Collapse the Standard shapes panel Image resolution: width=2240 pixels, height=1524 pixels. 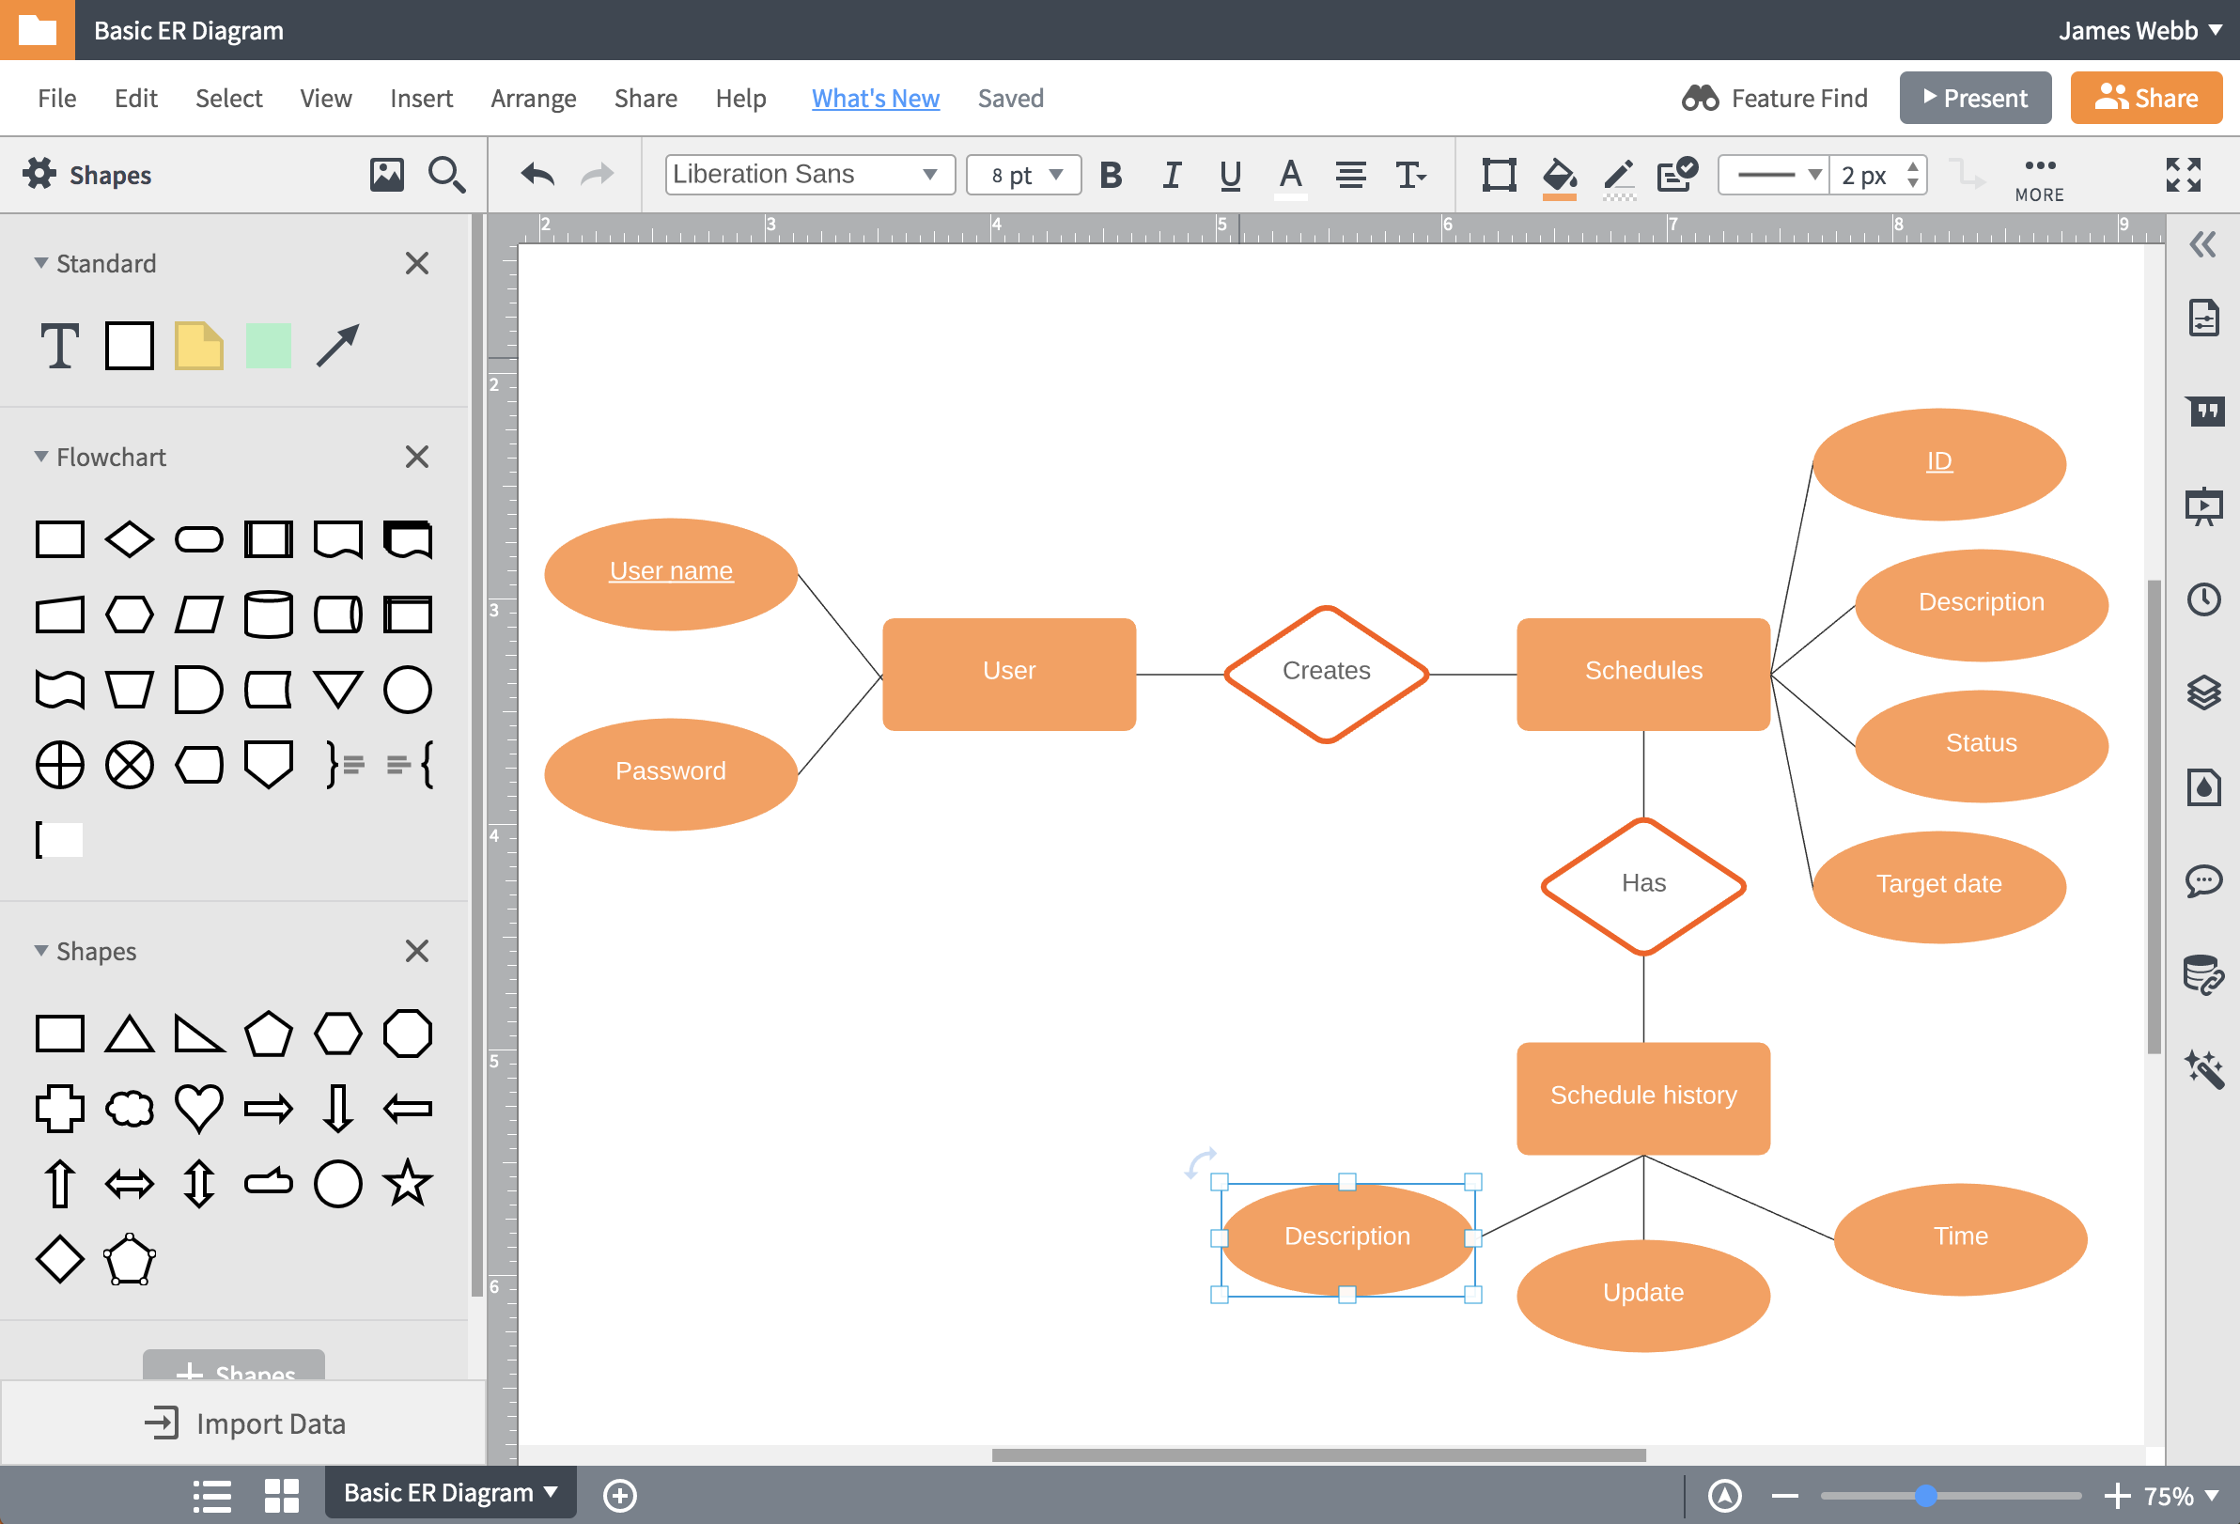click(x=38, y=262)
